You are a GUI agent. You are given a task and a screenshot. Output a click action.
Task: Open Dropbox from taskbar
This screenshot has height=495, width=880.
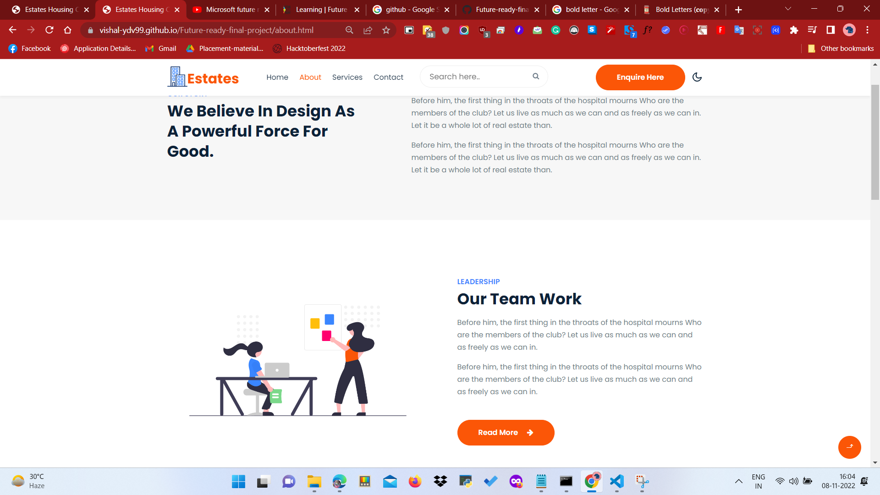440,481
